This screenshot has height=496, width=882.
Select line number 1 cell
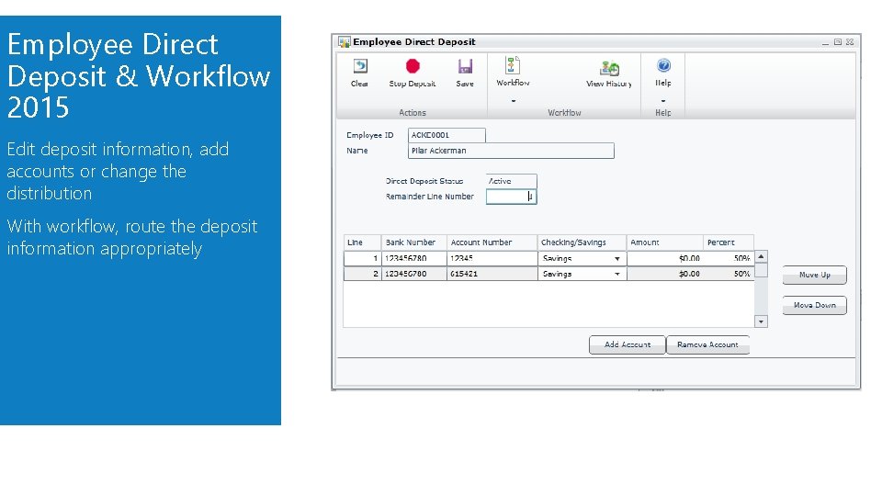(x=362, y=259)
